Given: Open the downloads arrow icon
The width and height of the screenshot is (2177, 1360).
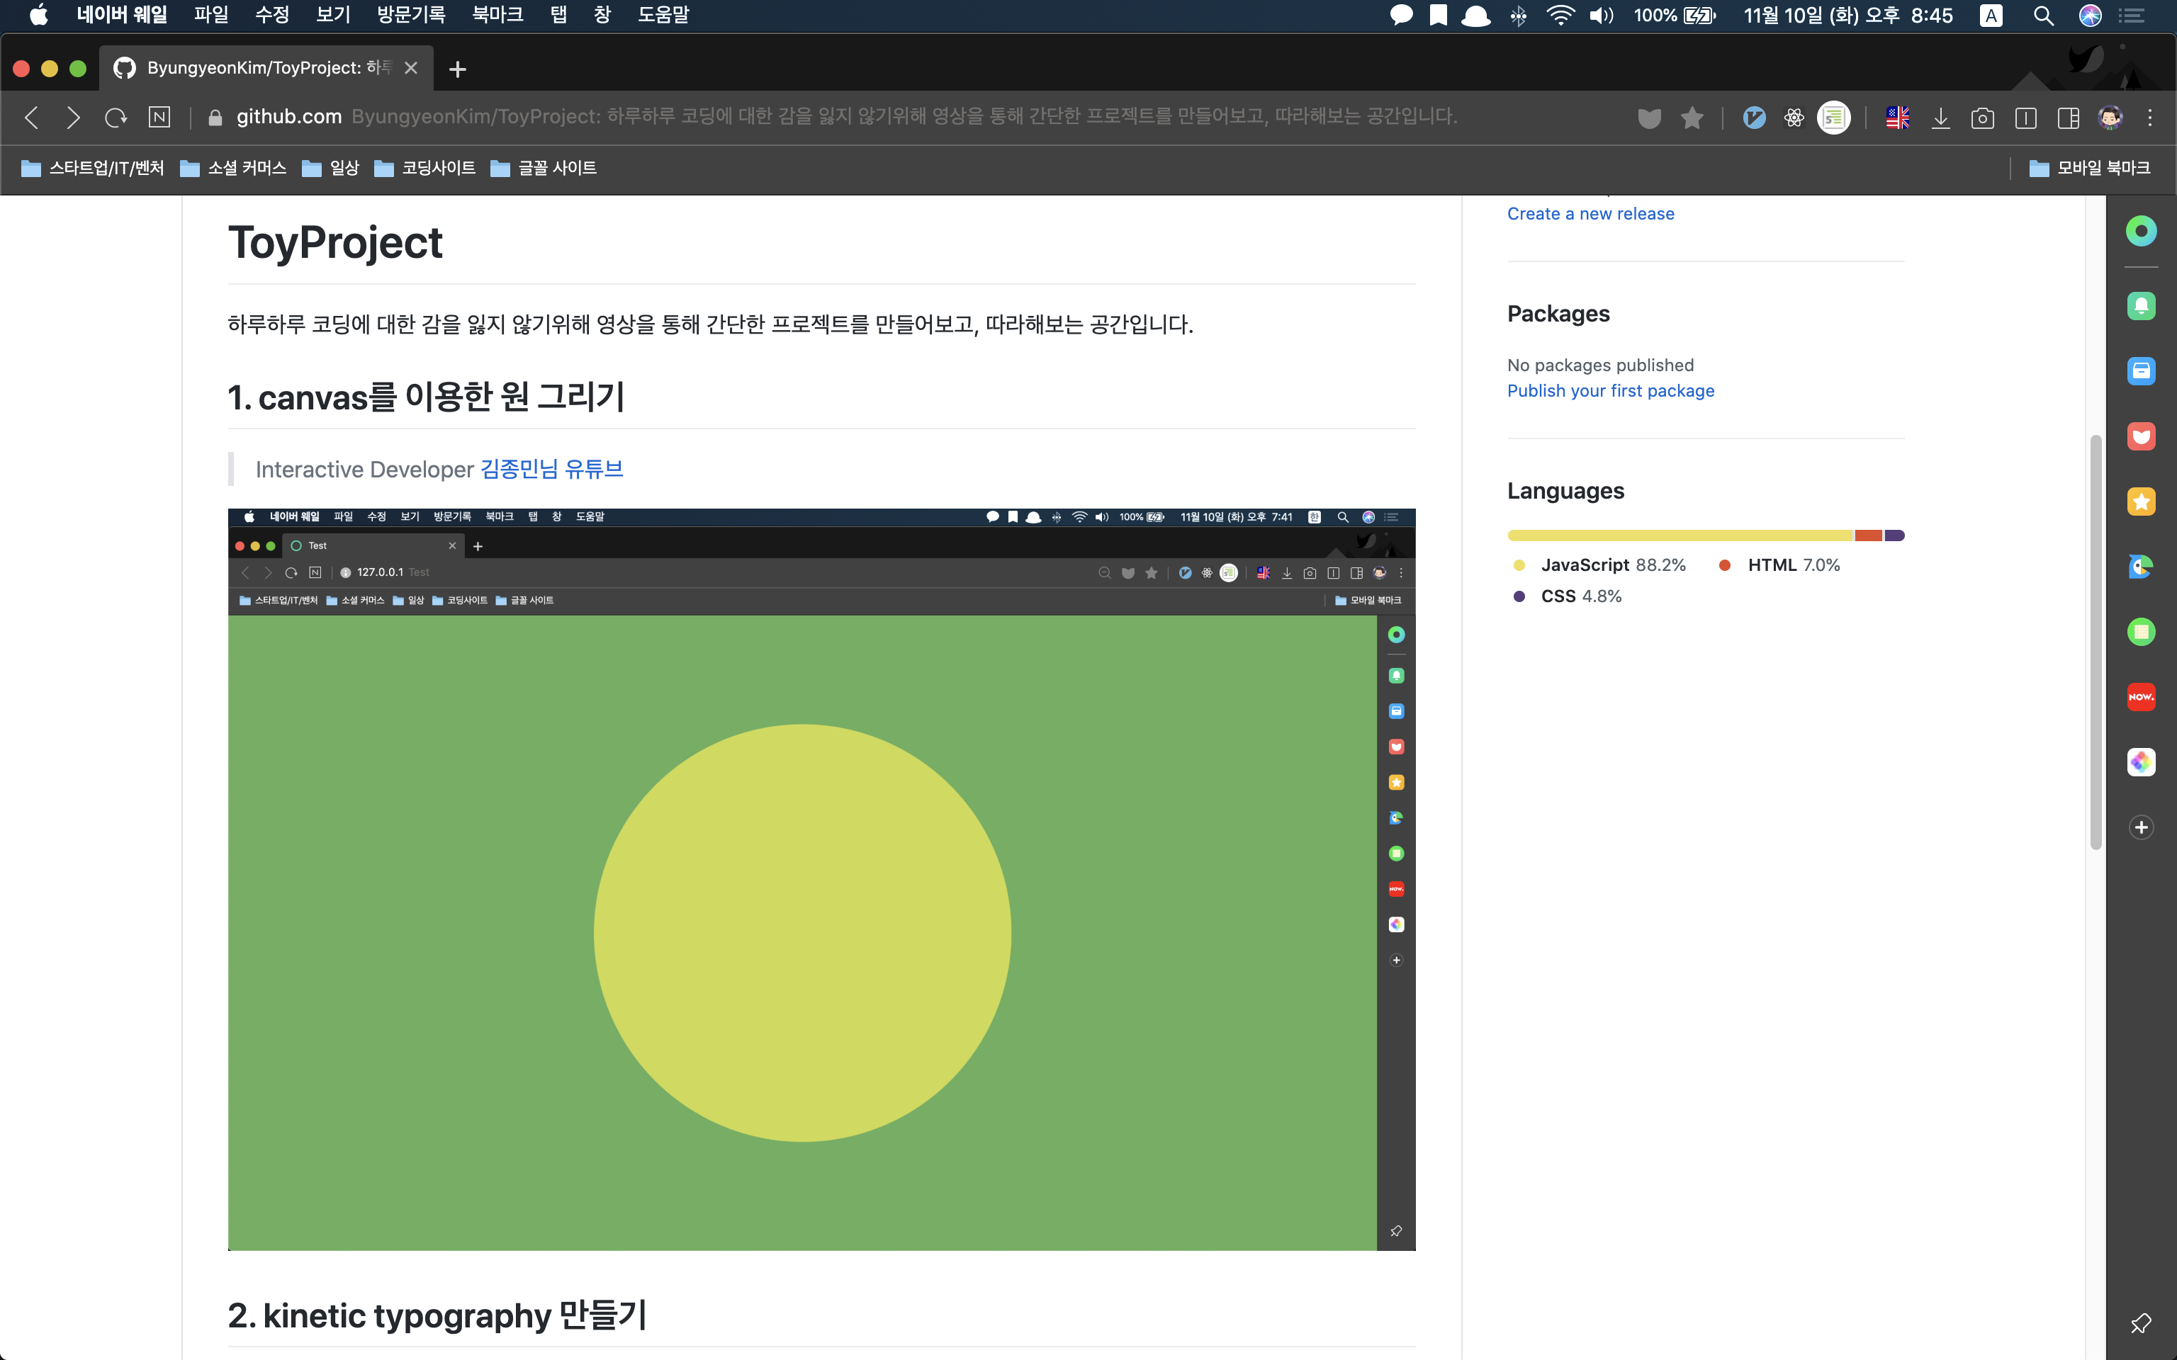Looking at the screenshot, I should (1940, 118).
